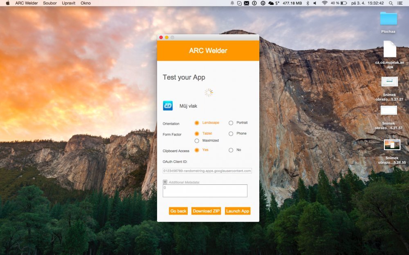Expand the Additional Metadata plus icon

[x=165, y=182]
